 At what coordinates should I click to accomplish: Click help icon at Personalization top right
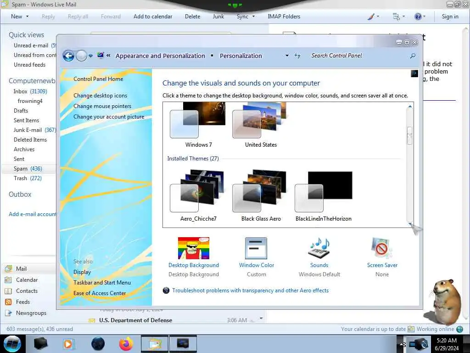pyautogui.click(x=414, y=74)
